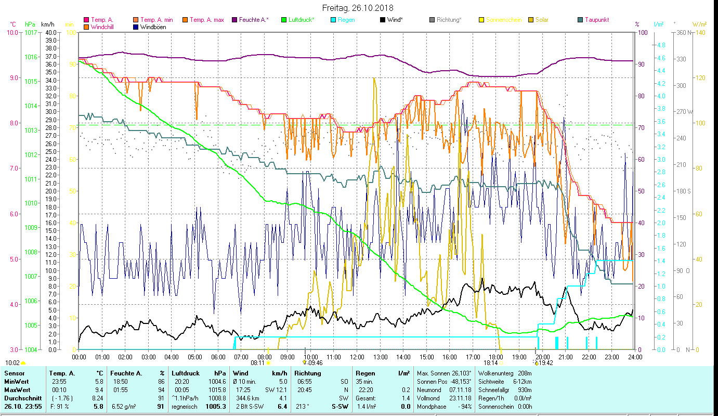The image size is (718, 416).
Task: Click the 'Wolkenunterg' cloud base entry
Action: [x=505, y=373]
